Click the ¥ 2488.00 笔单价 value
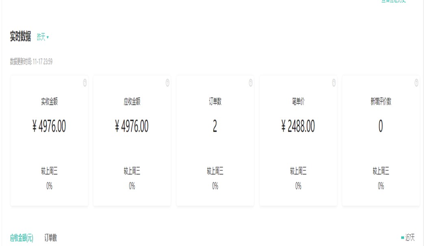The height and width of the screenshot is (246, 424). (x=298, y=127)
